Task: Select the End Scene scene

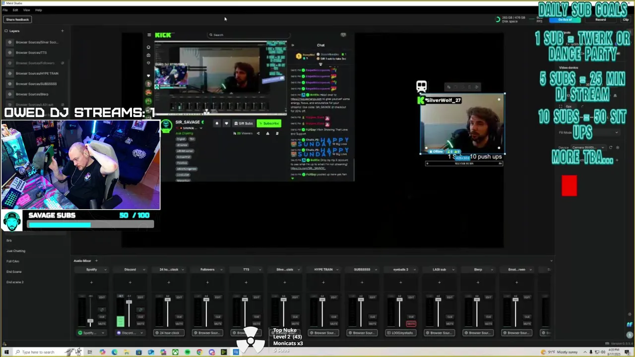Action: [14, 272]
